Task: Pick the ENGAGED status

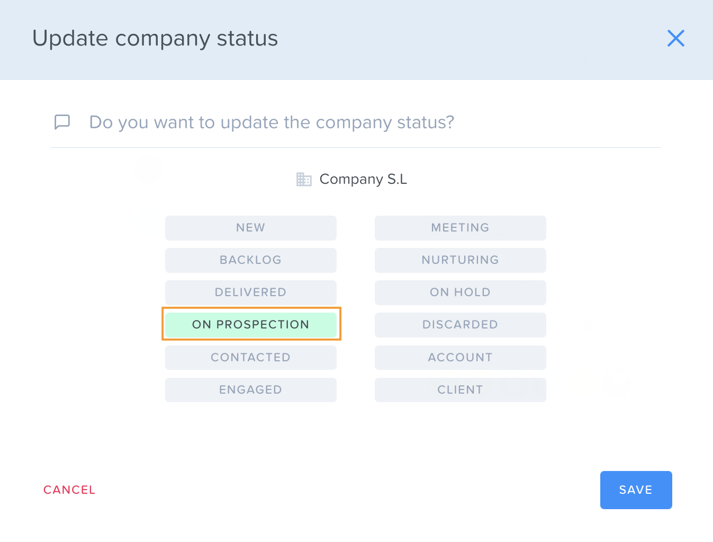Action: 251,390
